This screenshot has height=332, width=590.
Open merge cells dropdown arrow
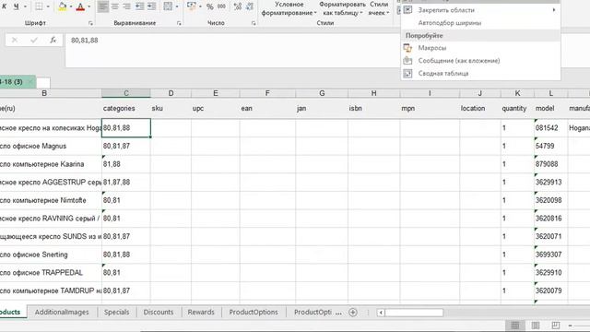point(177,6)
